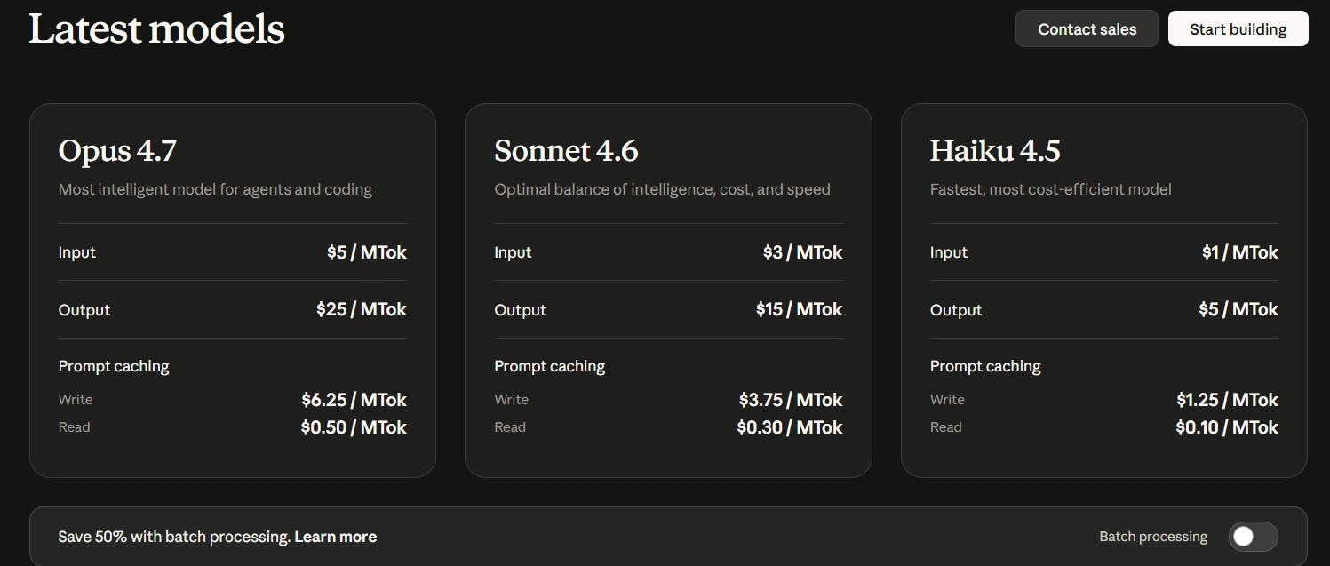This screenshot has height=566, width=1330.
Task: Click Opus 4.7 output price $25 / MTok
Action: coord(361,310)
